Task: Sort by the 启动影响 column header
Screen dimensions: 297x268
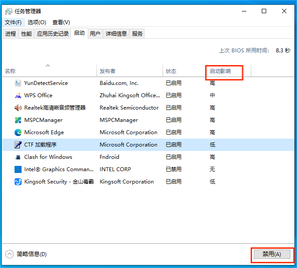Action: (220, 71)
